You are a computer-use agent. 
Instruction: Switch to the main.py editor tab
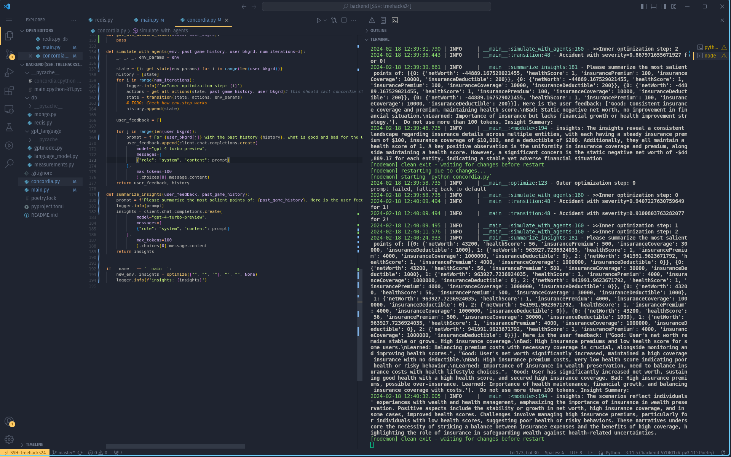click(x=149, y=20)
